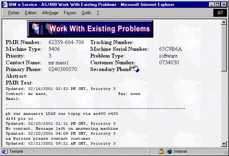The height and width of the screenshot is (156, 229).
Task: Click serial number 65C9B6A
Action: tap(171, 49)
